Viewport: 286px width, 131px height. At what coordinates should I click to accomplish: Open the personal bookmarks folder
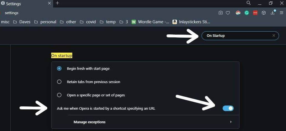(x=45, y=22)
